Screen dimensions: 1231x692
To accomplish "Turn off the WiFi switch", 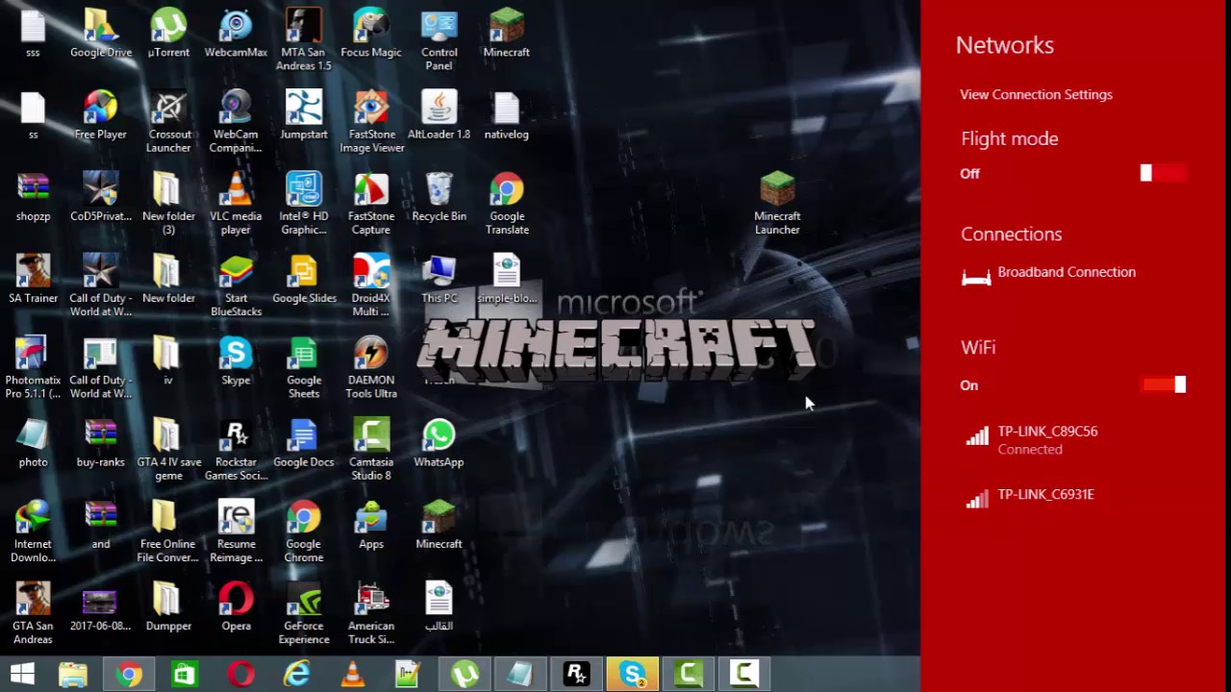I will tap(1163, 384).
